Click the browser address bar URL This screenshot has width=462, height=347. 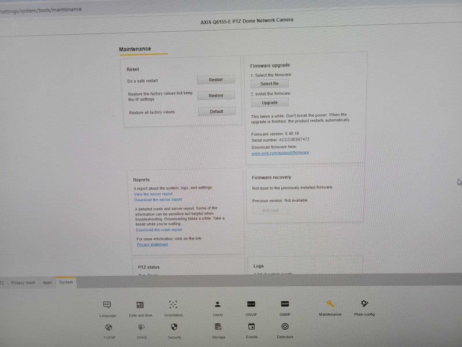(x=41, y=10)
